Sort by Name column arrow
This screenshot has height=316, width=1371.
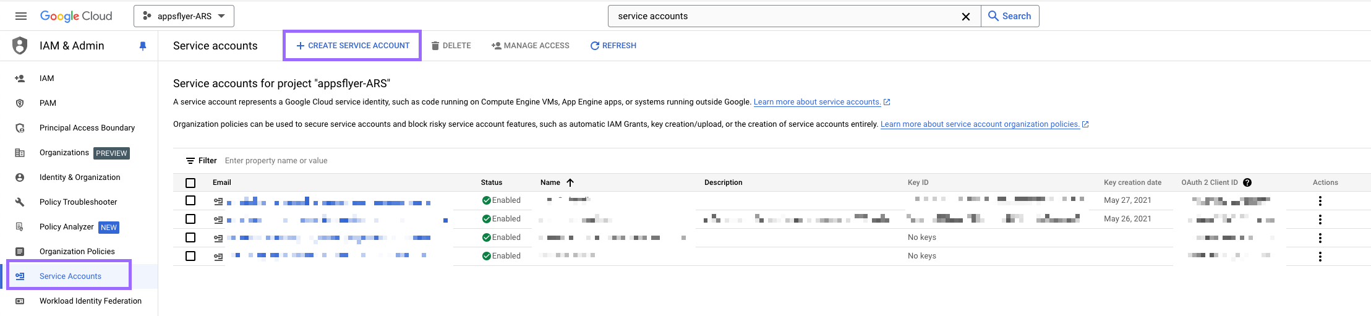pyautogui.click(x=570, y=182)
